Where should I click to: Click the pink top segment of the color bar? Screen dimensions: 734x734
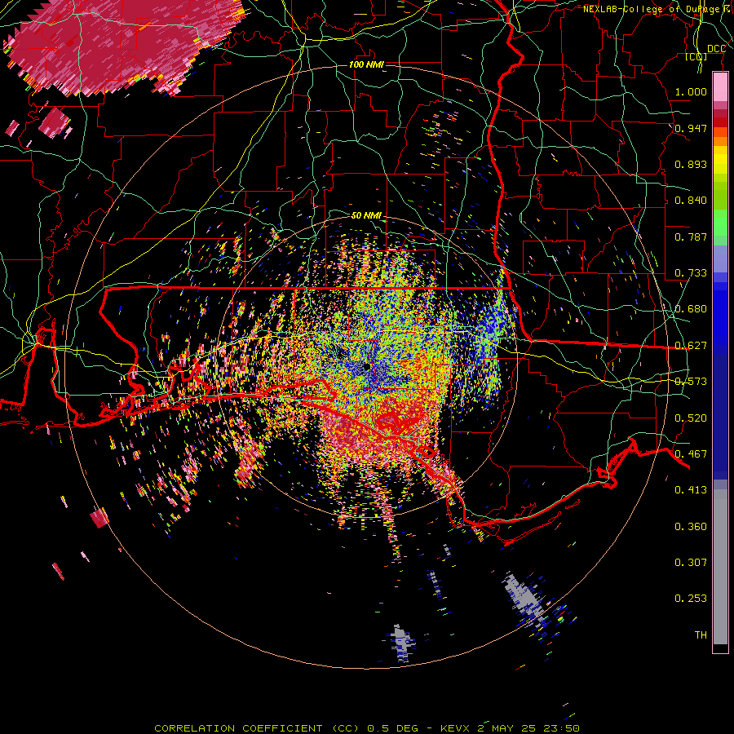coord(720,86)
